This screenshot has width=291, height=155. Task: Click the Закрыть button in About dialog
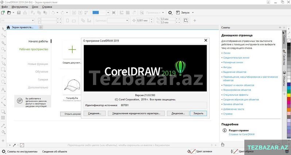click(198, 113)
